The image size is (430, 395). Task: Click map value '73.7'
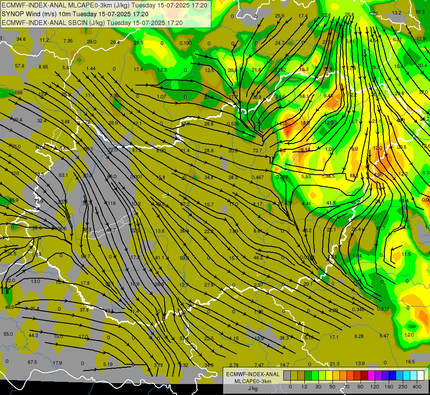(x=257, y=151)
